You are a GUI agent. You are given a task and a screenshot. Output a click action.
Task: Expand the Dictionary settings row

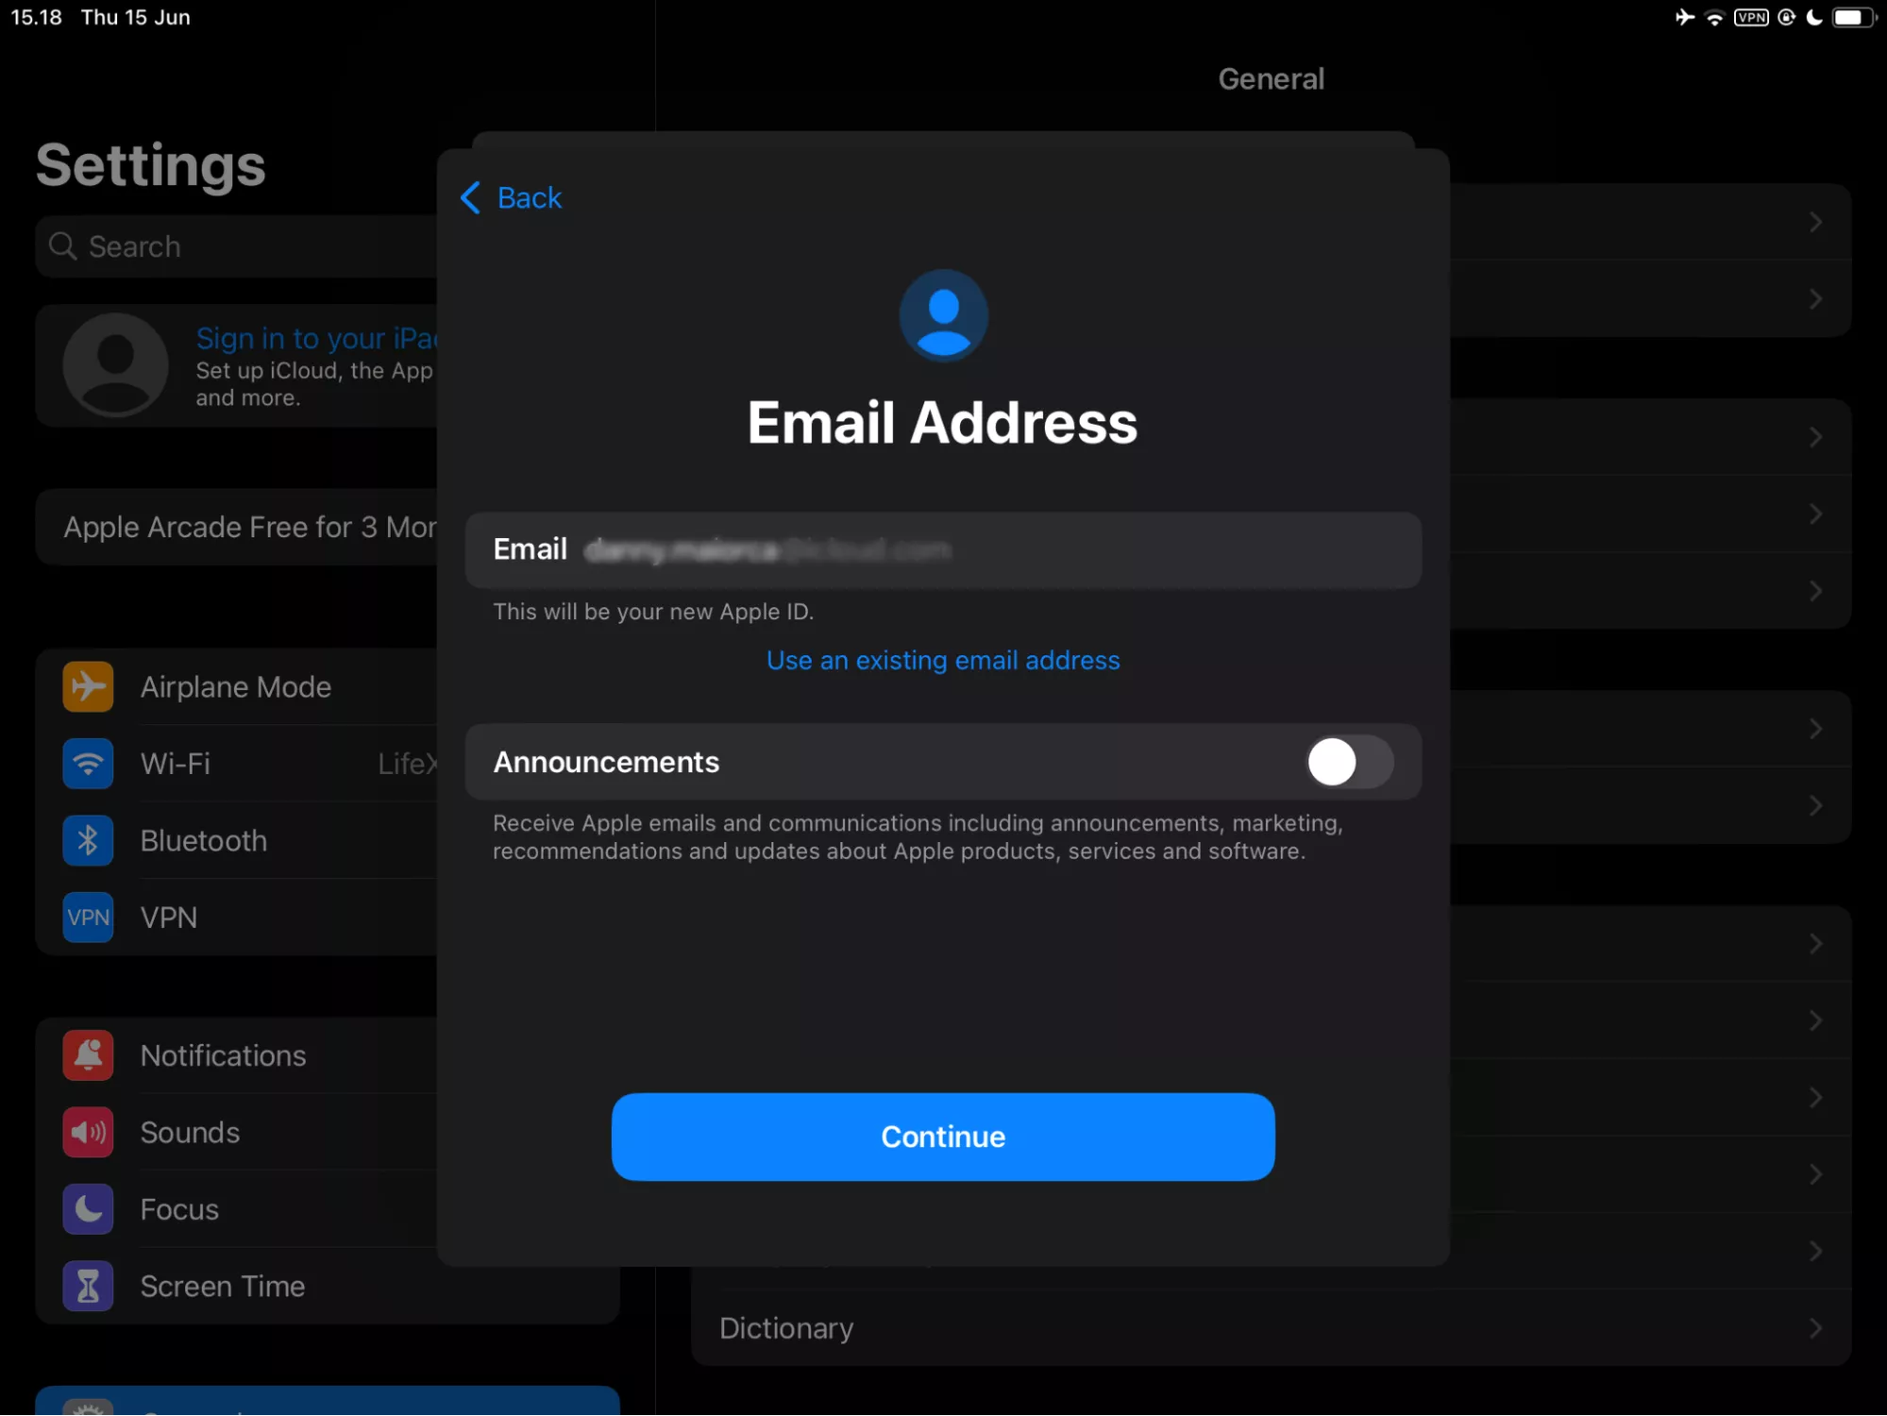click(x=1272, y=1326)
